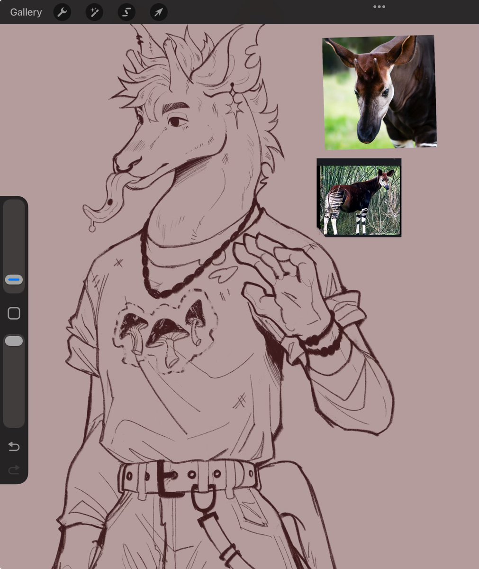Tap the grayed-out Redo arrow
This screenshot has height=569, width=479.
pyautogui.click(x=14, y=469)
